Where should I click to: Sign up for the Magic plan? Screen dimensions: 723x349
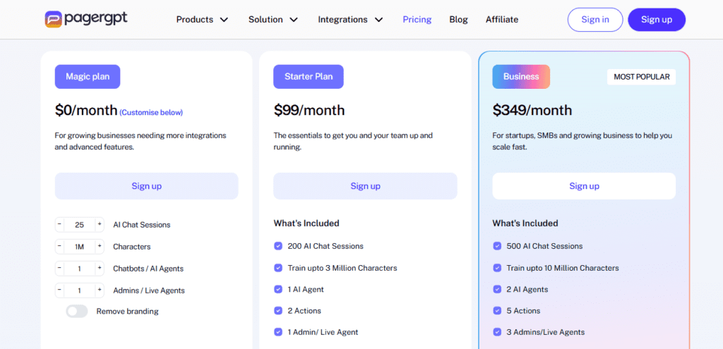tap(147, 186)
